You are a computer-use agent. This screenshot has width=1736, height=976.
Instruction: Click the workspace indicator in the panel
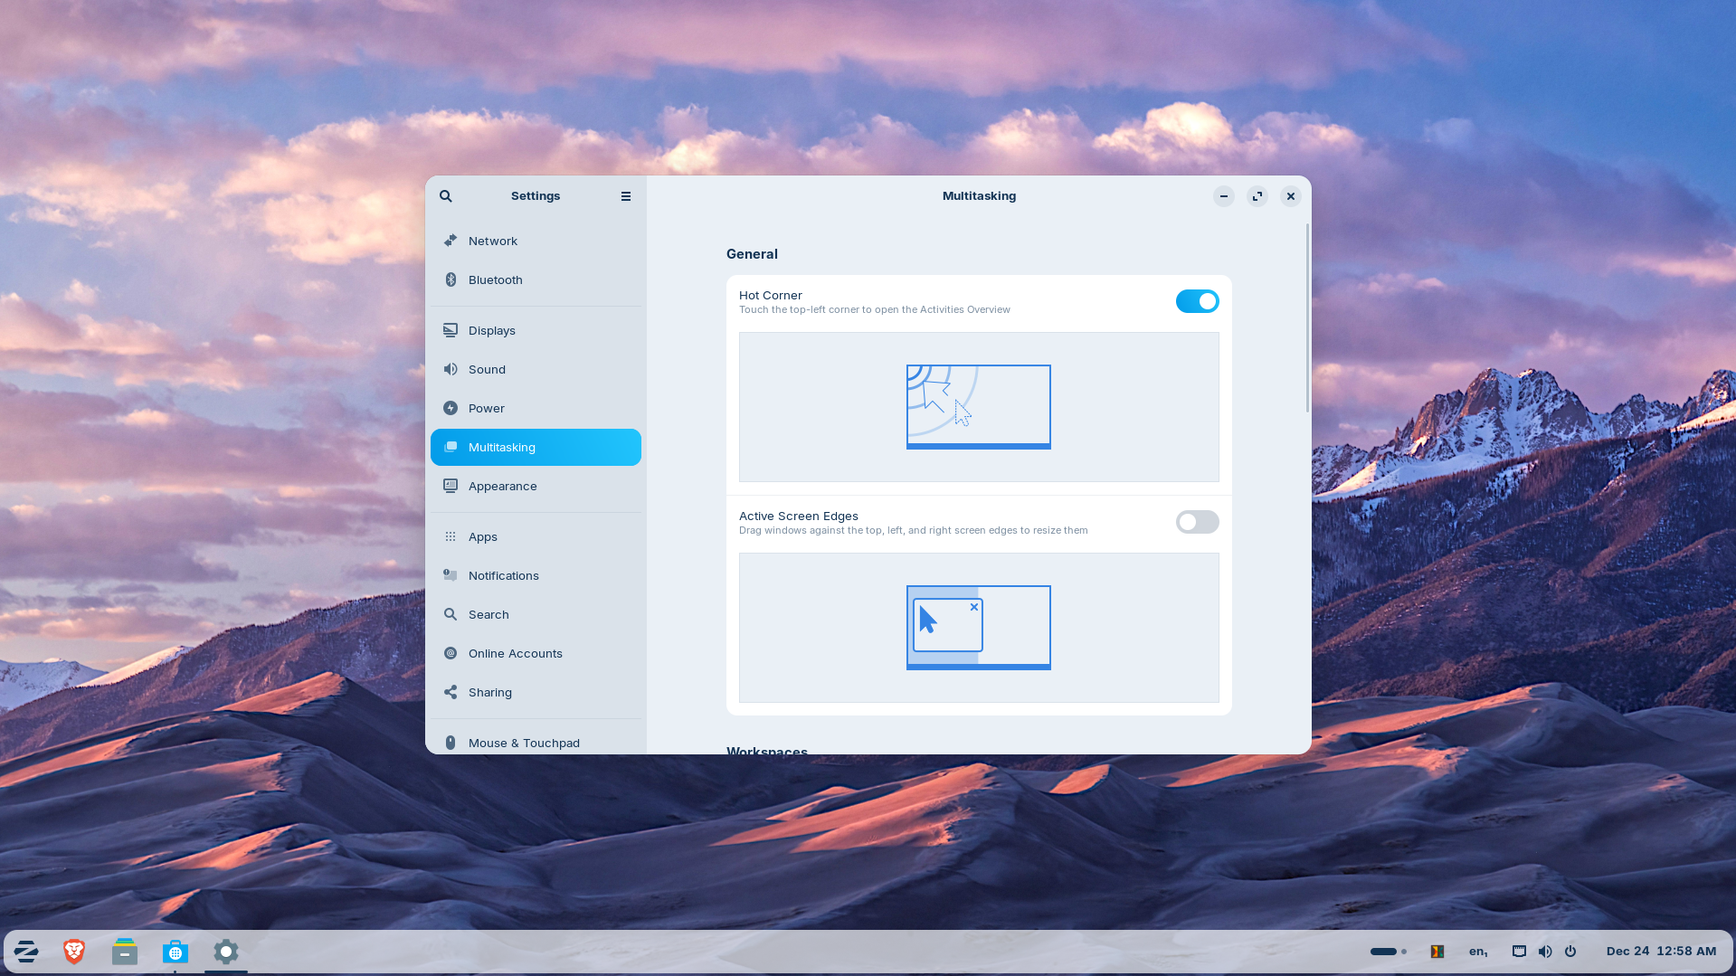(1388, 952)
